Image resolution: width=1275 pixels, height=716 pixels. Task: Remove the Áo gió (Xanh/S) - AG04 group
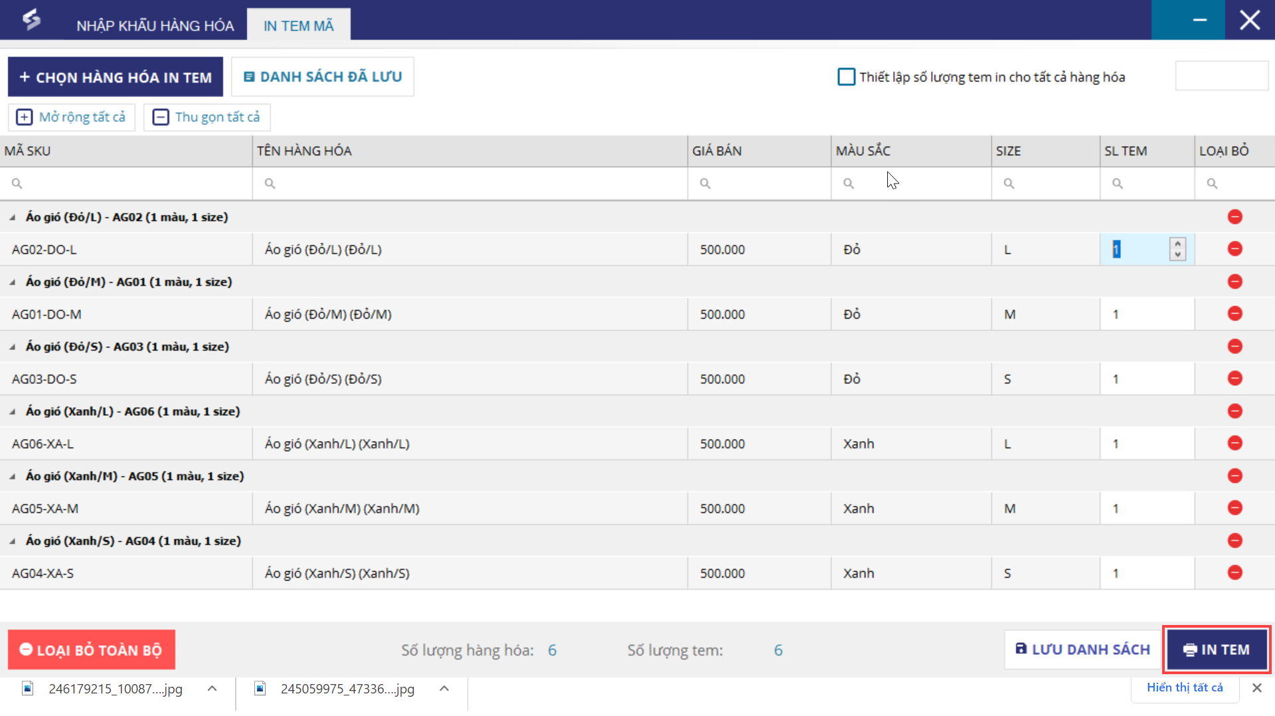pyautogui.click(x=1234, y=541)
